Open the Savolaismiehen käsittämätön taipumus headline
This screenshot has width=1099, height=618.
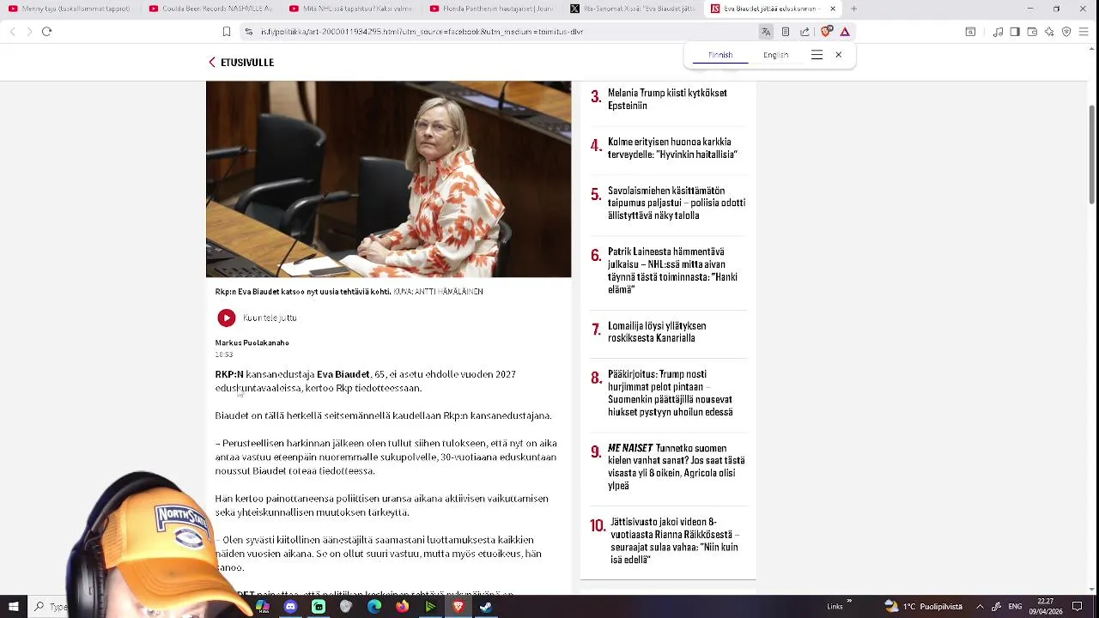tap(677, 203)
